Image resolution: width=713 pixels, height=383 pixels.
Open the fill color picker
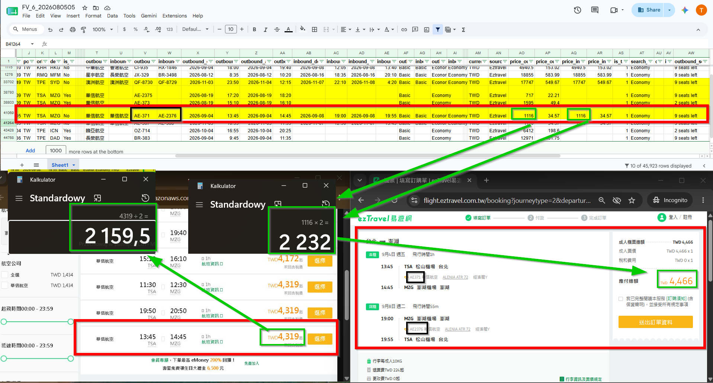[x=303, y=29]
